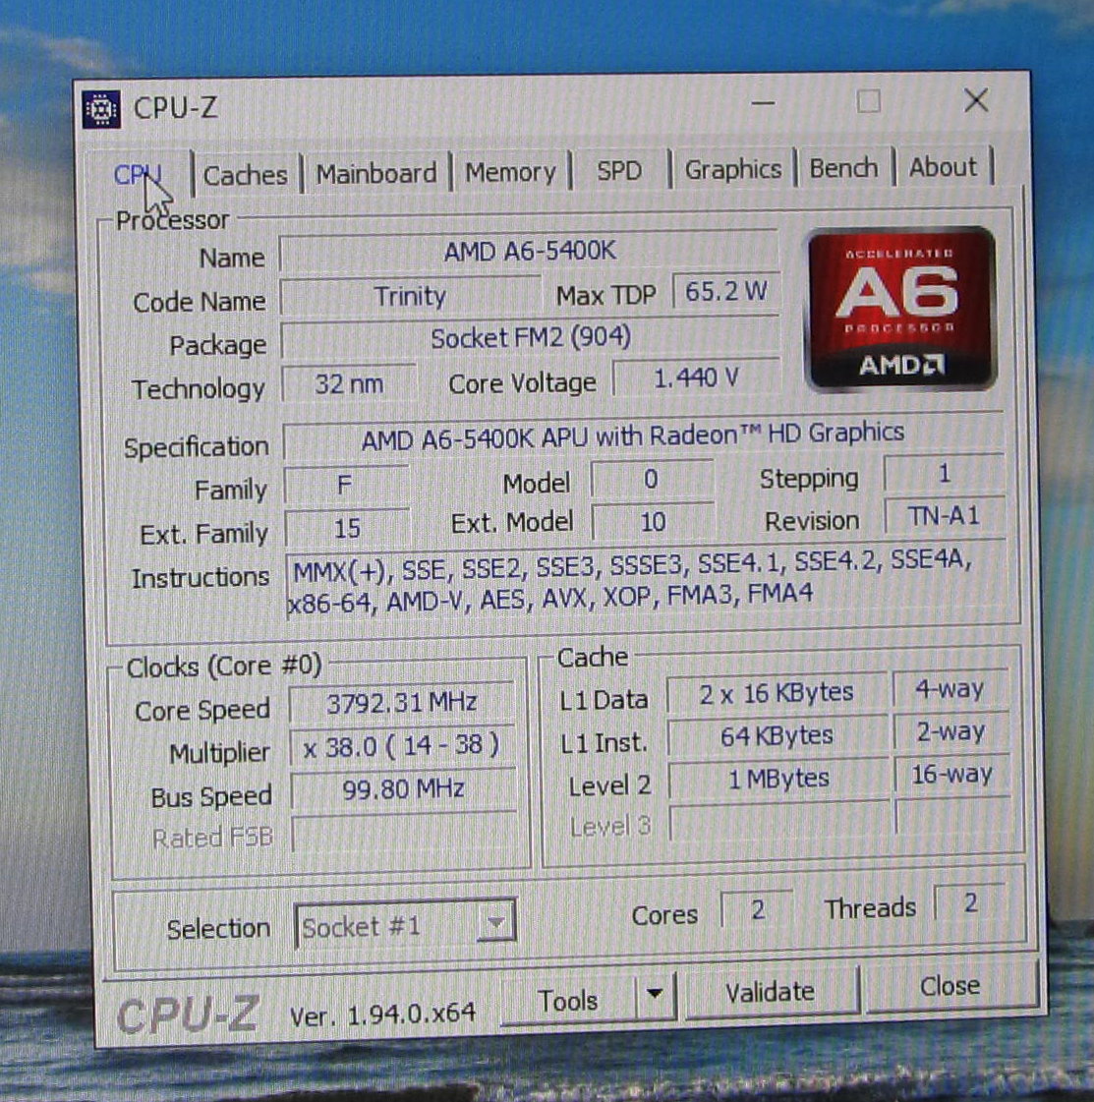Click the Core Voltage value 1.440 V
1094x1102 pixels.
tap(696, 378)
